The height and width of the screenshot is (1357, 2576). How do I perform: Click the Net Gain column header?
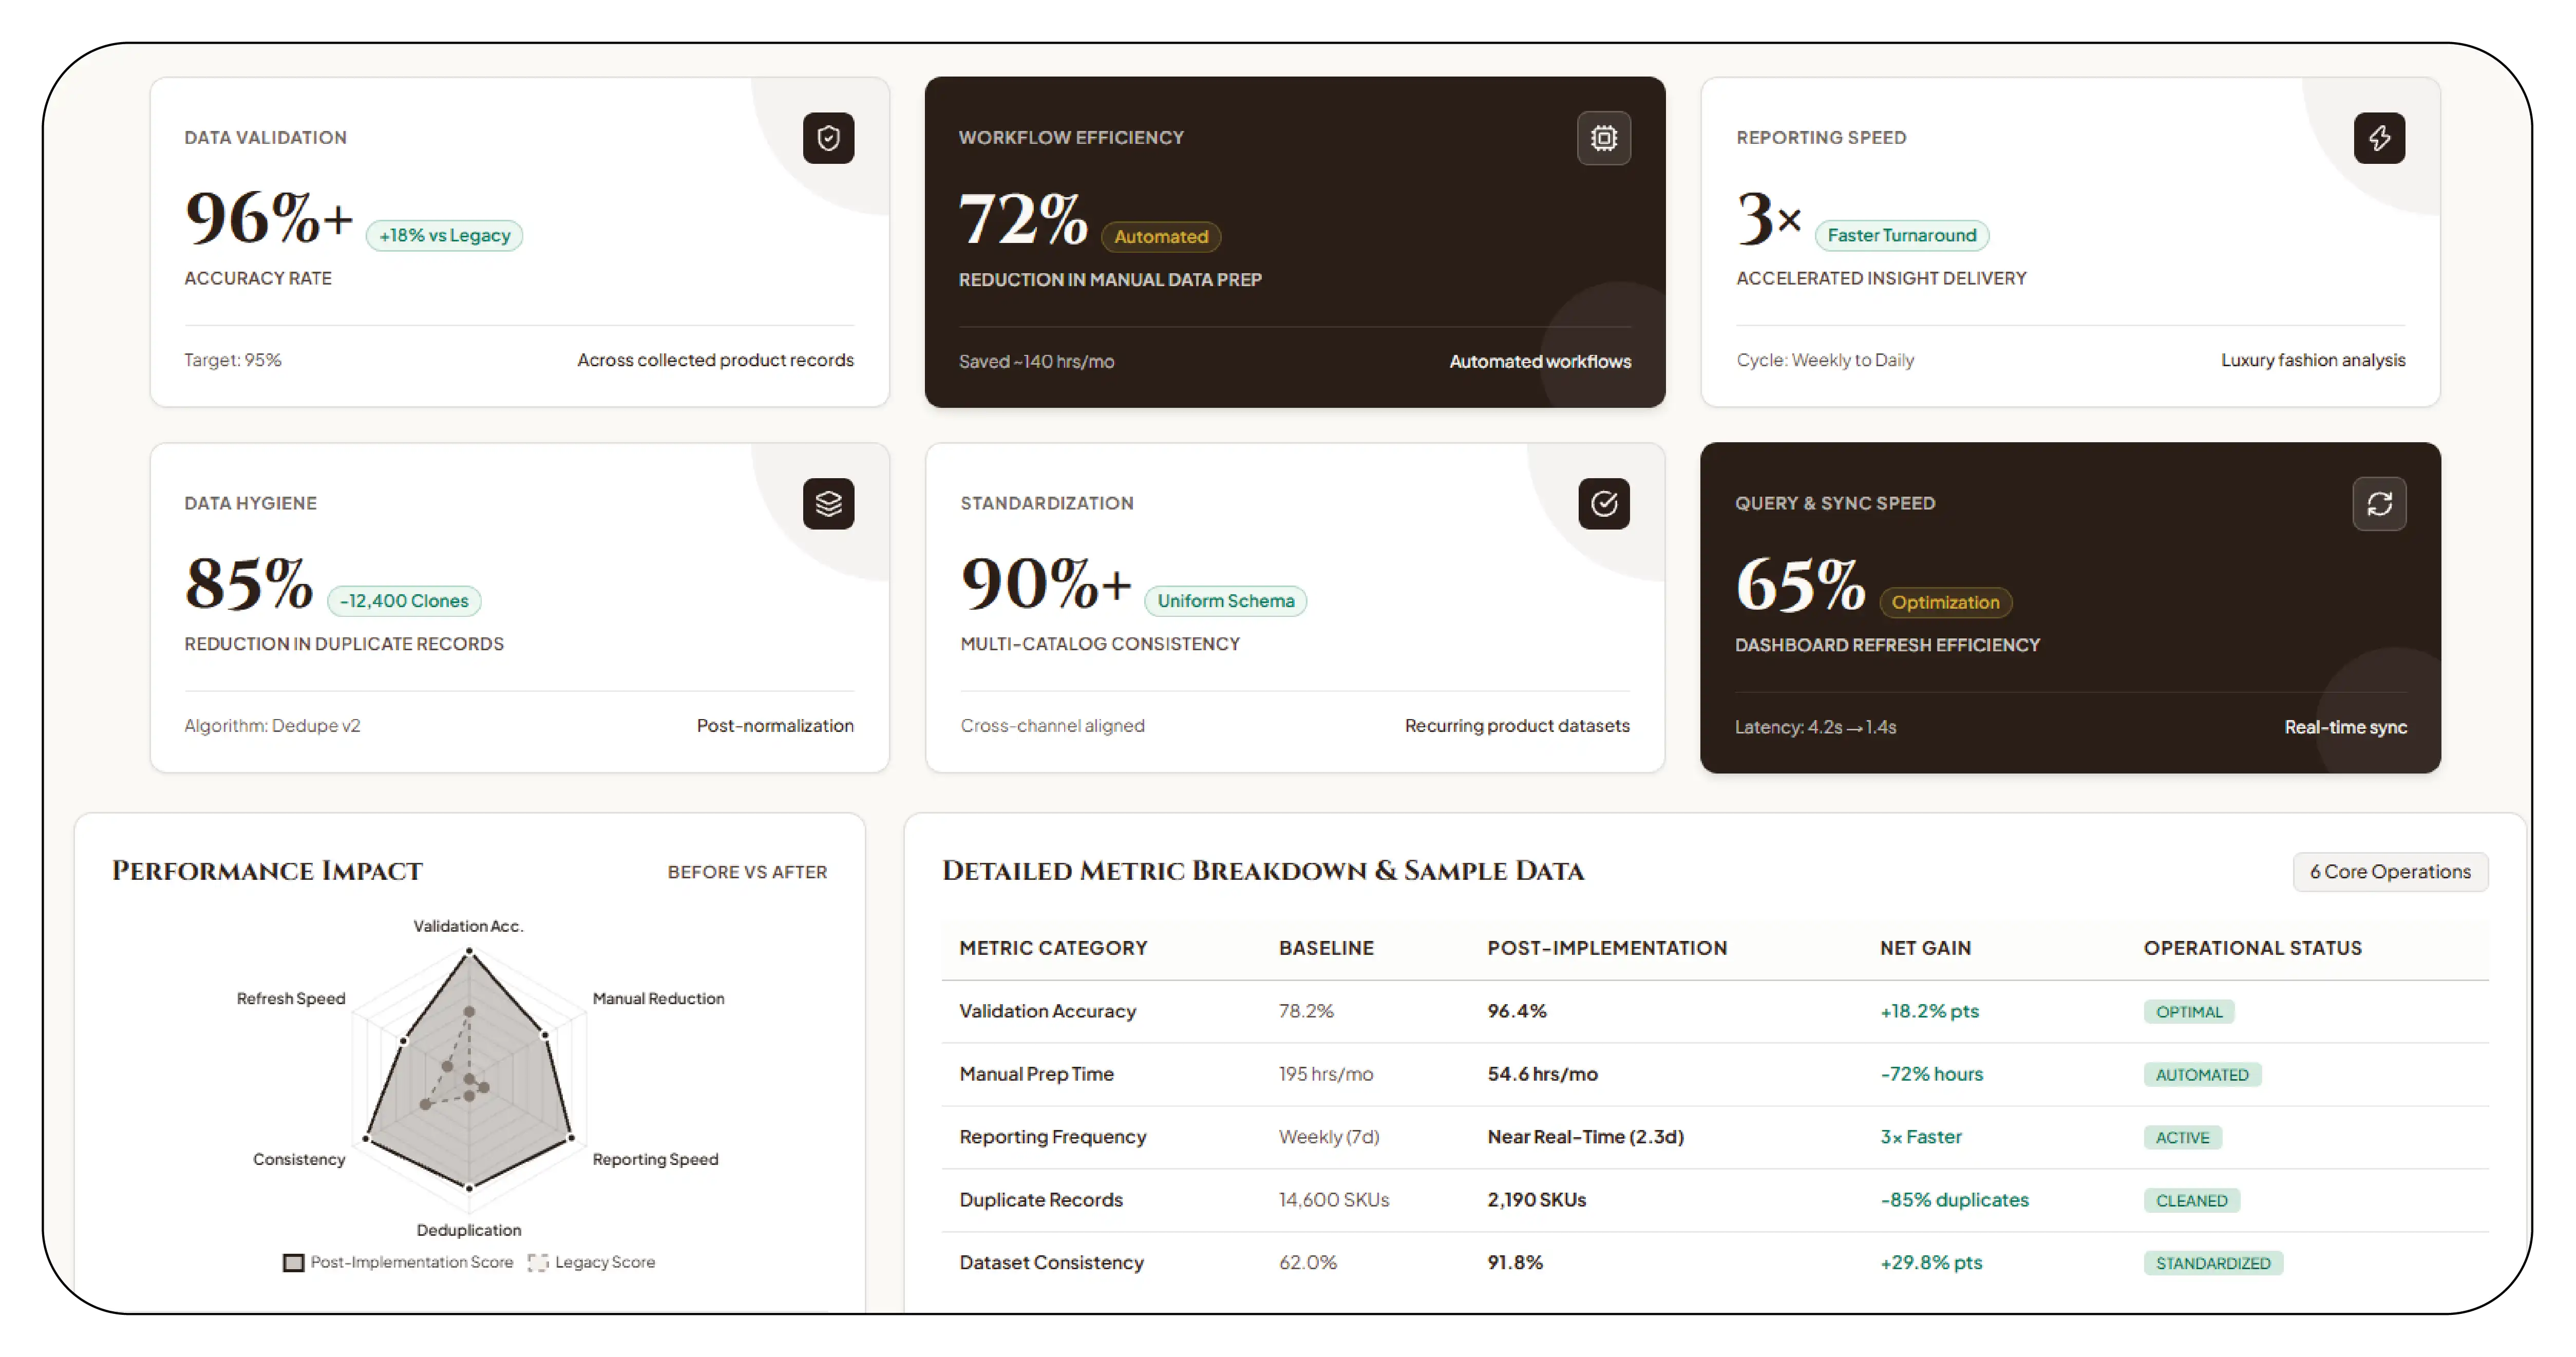1925,948
